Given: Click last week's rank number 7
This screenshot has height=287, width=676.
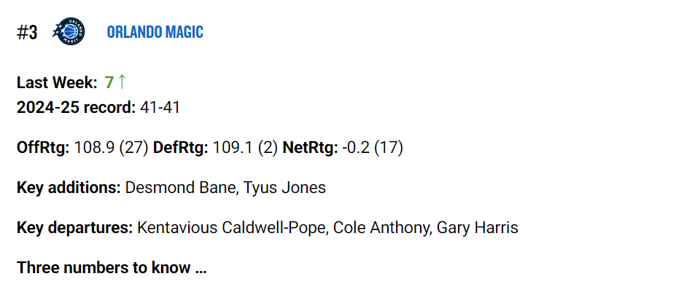Looking at the screenshot, I should click(109, 82).
